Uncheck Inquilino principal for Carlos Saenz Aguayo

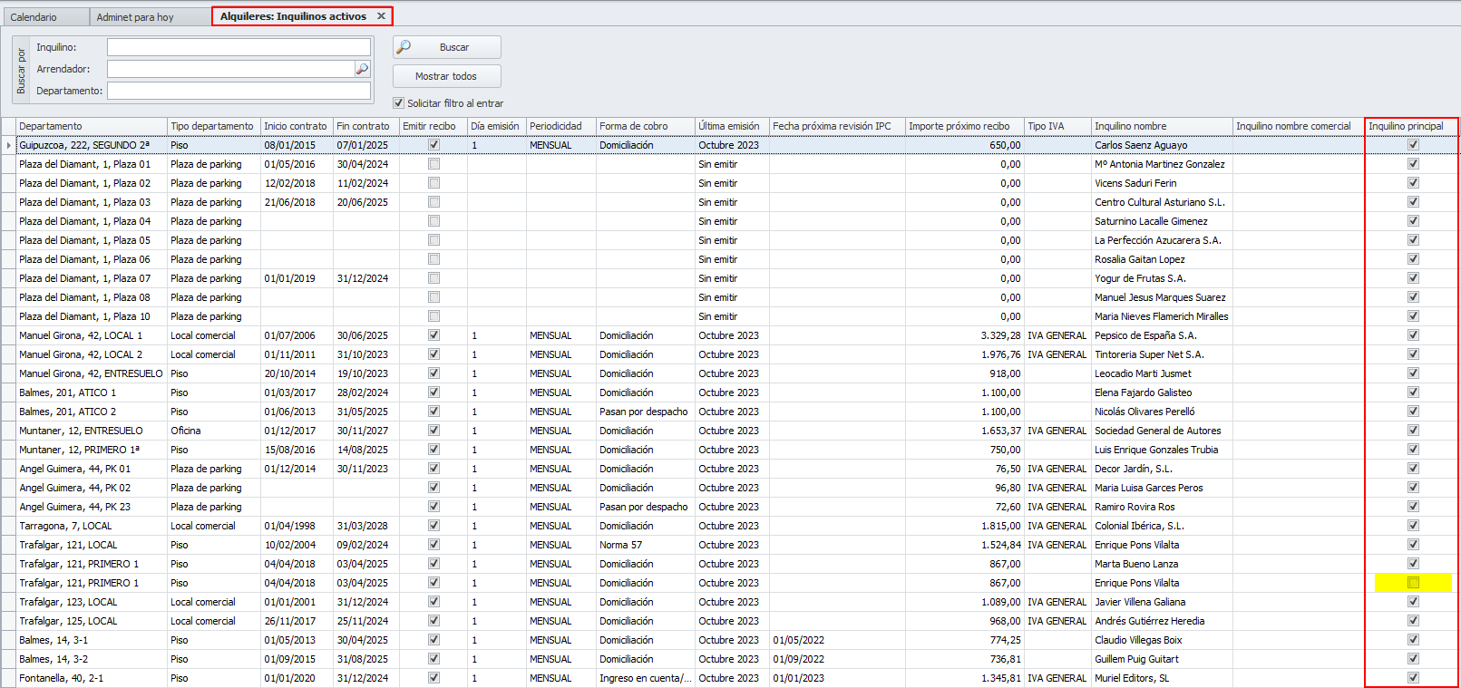coord(1413,145)
